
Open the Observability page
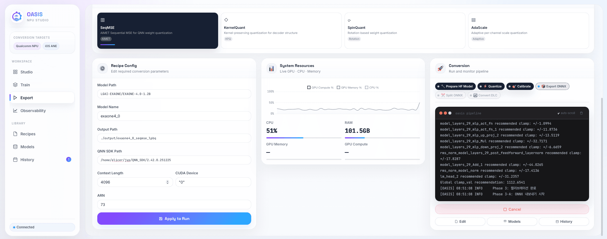(42, 111)
